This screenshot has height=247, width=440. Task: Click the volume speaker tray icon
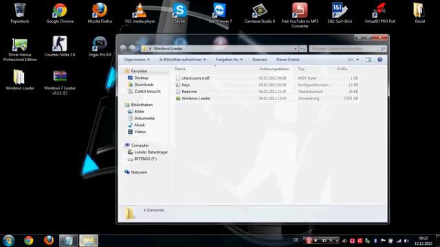[x=406, y=241]
